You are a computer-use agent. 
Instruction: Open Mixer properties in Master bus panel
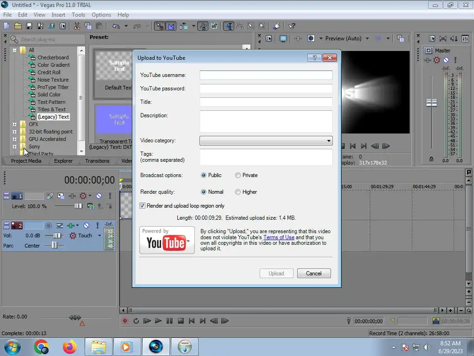(x=432, y=38)
